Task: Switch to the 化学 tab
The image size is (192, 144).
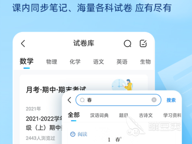Action: [x=75, y=62]
